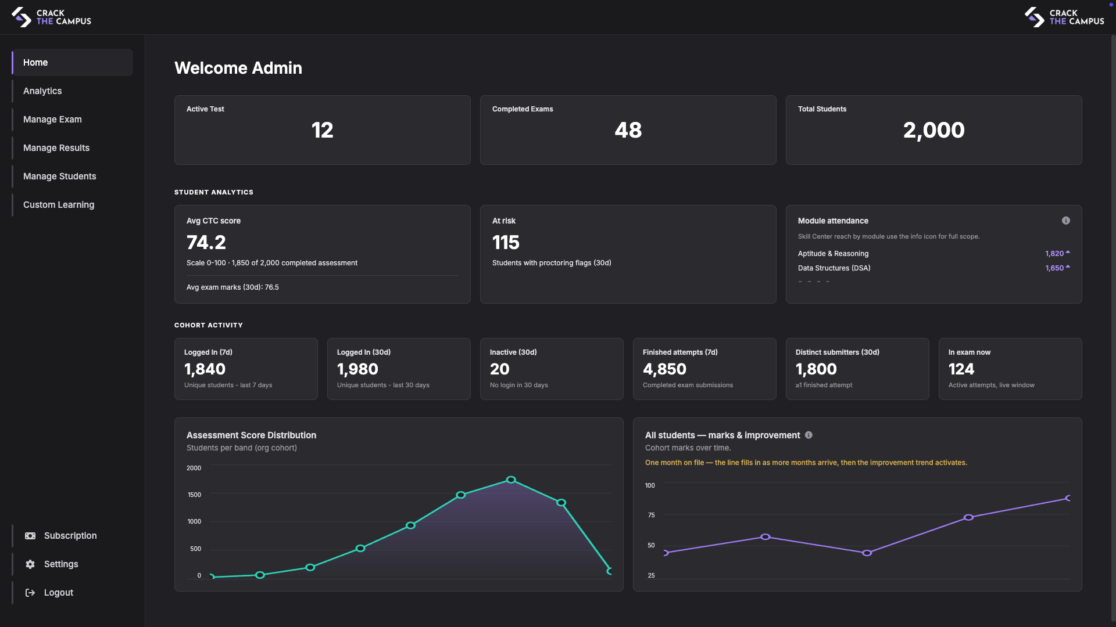Select Custom Learning in the sidebar
The width and height of the screenshot is (1116, 627).
pos(59,204)
